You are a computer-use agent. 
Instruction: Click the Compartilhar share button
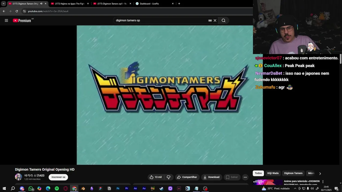pos(187,177)
